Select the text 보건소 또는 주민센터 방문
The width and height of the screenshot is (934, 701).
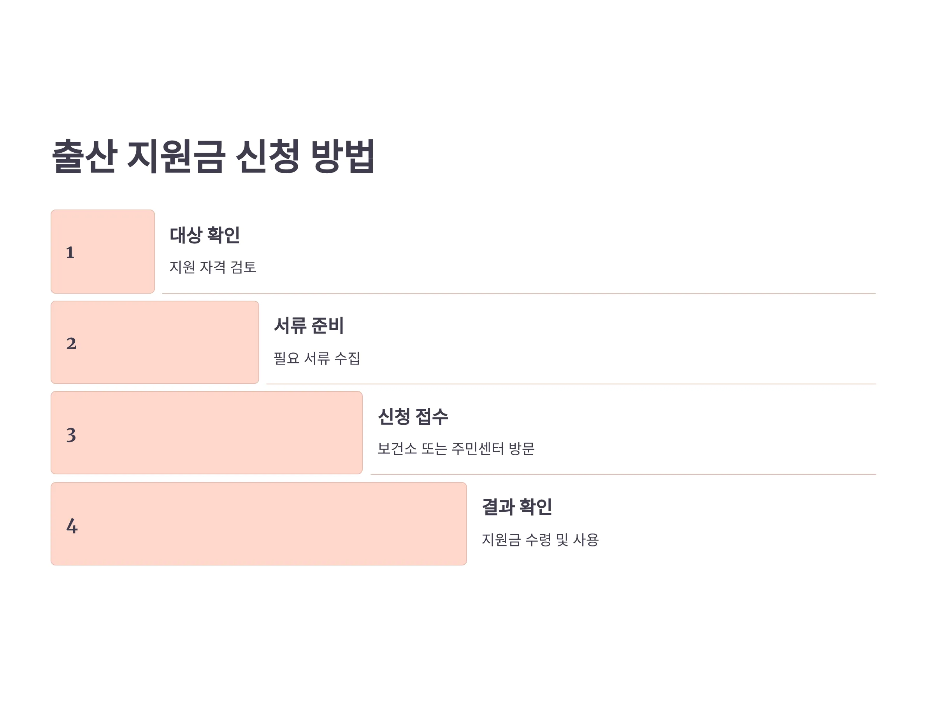pyautogui.click(x=456, y=449)
